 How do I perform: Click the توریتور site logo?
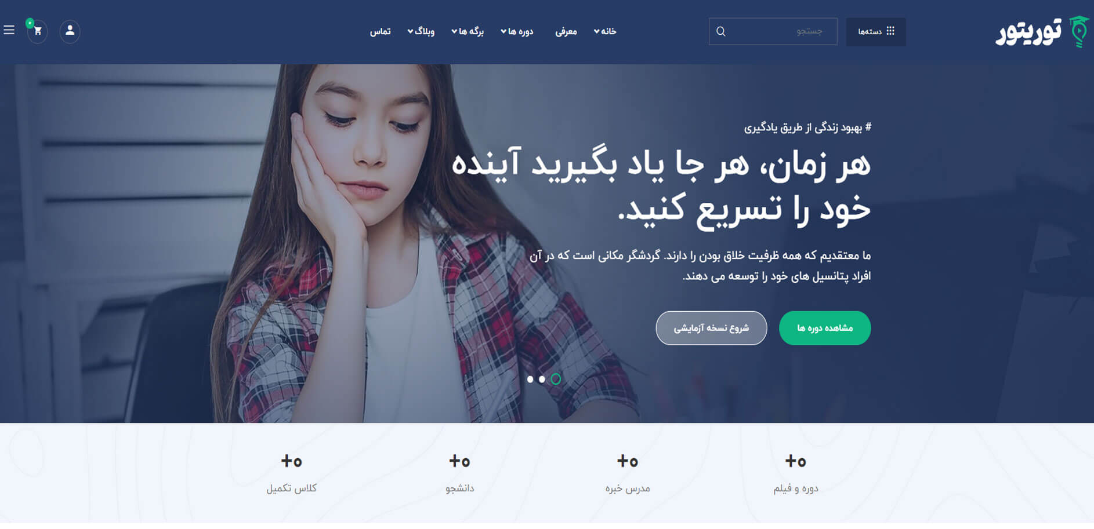click(x=1042, y=32)
